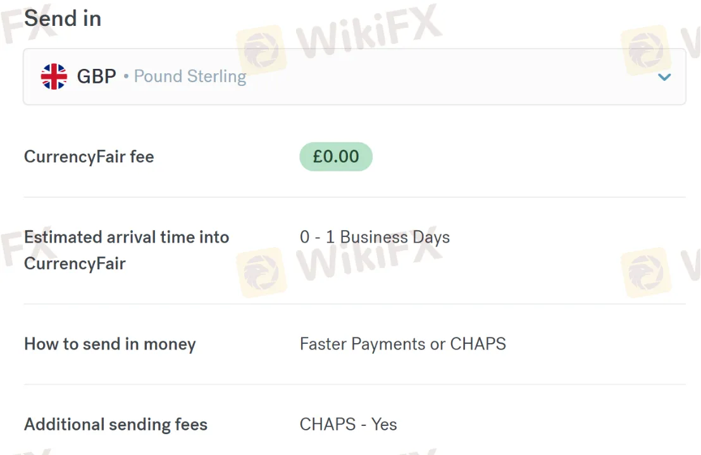Click the Additional sending fees label
701x455 pixels.
[116, 424]
